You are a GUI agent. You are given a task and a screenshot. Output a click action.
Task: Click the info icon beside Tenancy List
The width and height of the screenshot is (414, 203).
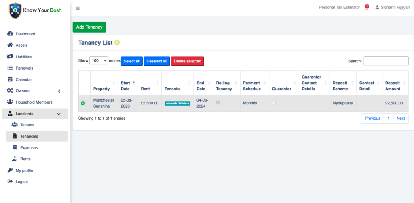point(117,43)
